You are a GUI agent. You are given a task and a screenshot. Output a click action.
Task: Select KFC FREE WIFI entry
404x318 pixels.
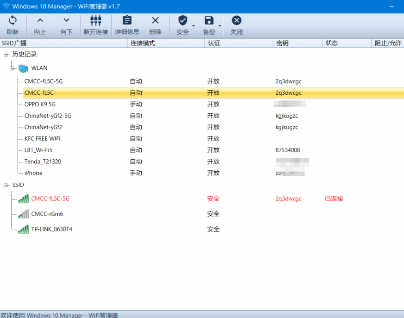(x=42, y=138)
